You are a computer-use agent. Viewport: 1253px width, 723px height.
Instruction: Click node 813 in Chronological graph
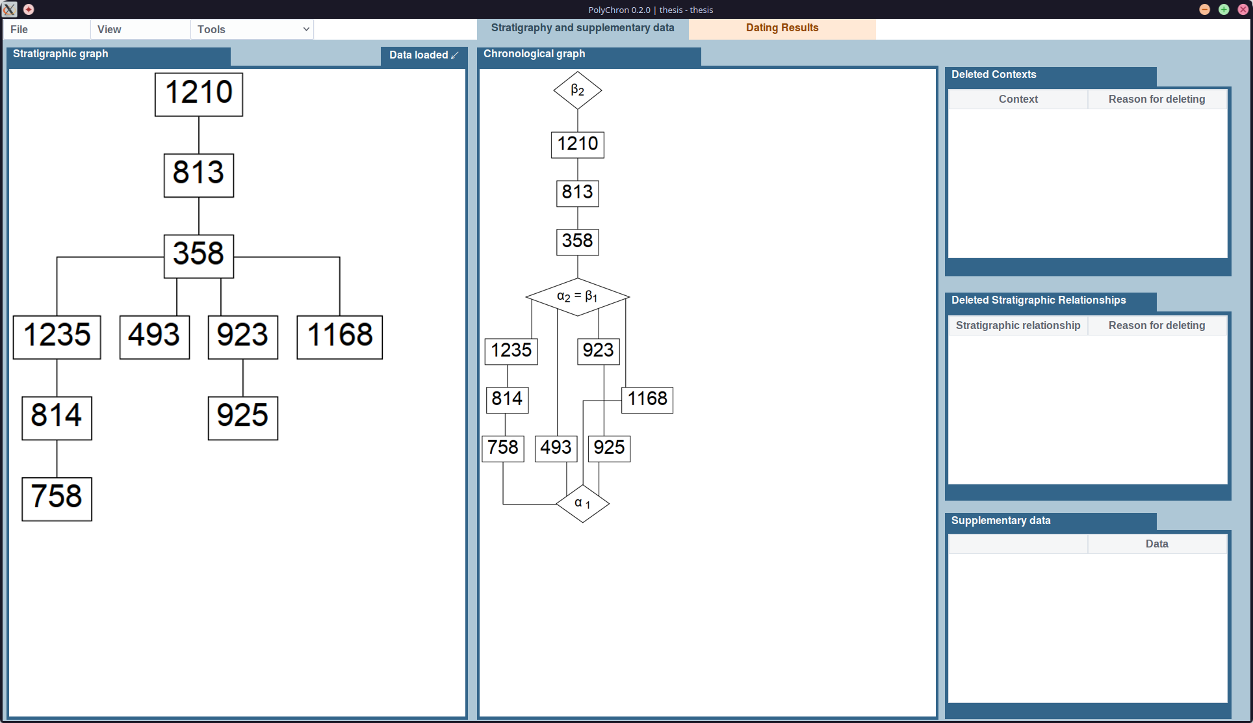tap(578, 193)
